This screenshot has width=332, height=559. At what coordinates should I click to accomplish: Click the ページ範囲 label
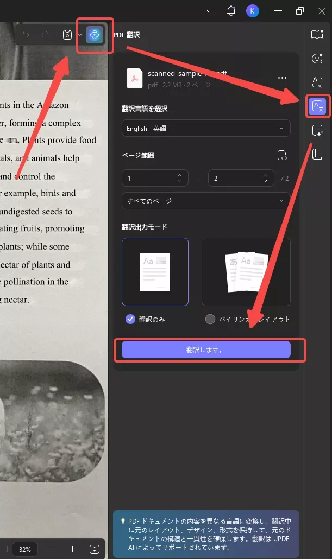click(138, 155)
